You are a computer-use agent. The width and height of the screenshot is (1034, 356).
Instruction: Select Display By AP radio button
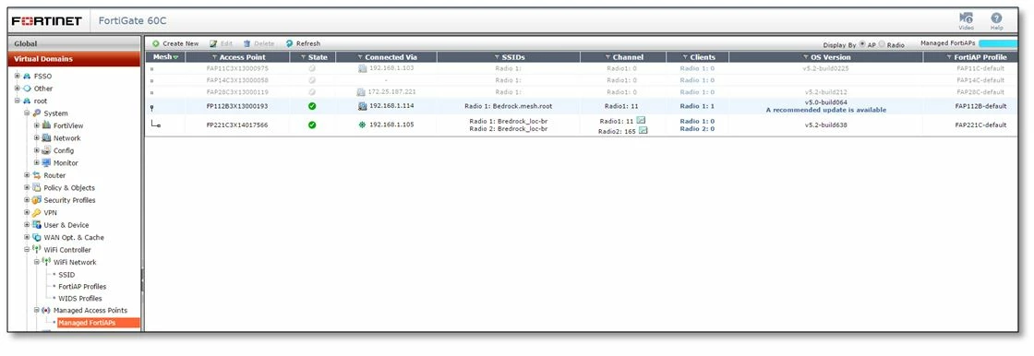pyautogui.click(x=862, y=44)
